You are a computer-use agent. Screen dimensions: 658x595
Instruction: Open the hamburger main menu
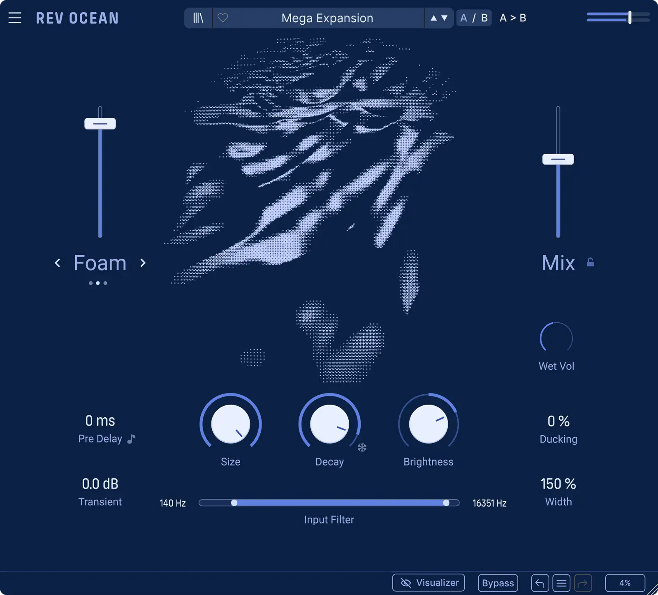(15, 18)
